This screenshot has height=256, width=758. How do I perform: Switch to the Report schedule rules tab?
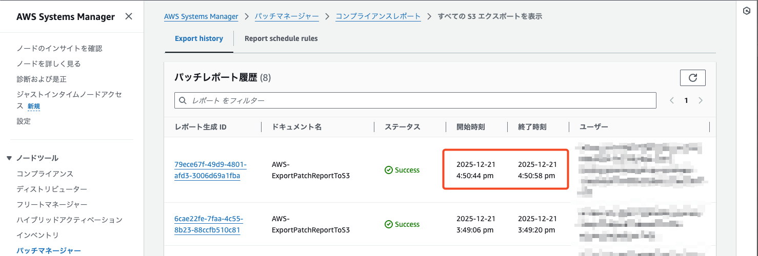281,38
